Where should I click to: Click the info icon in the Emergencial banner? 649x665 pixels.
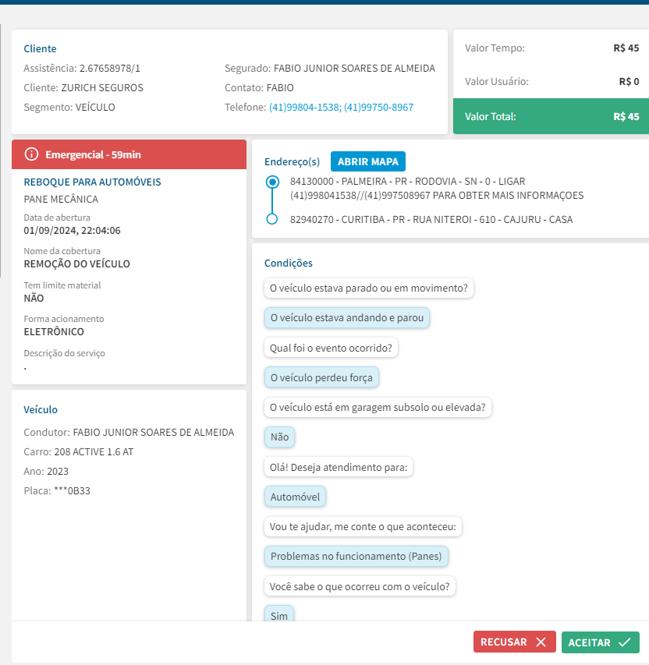[32, 154]
